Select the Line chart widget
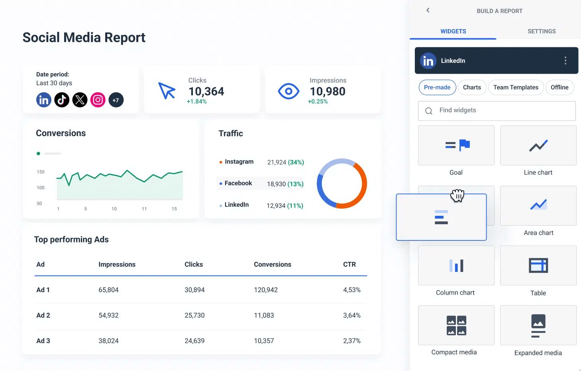This screenshot has height=371, width=581. (x=538, y=145)
